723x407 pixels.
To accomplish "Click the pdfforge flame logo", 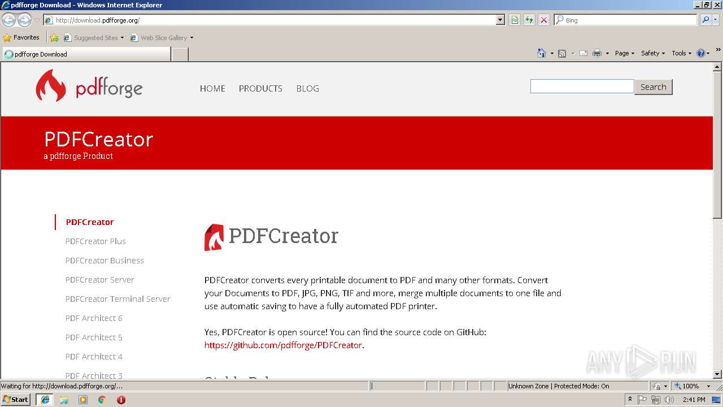I will click(x=51, y=85).
